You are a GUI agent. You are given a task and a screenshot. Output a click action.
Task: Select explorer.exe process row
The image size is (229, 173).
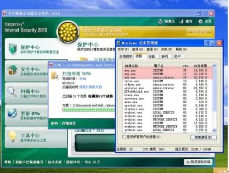[x=168, y=88]
